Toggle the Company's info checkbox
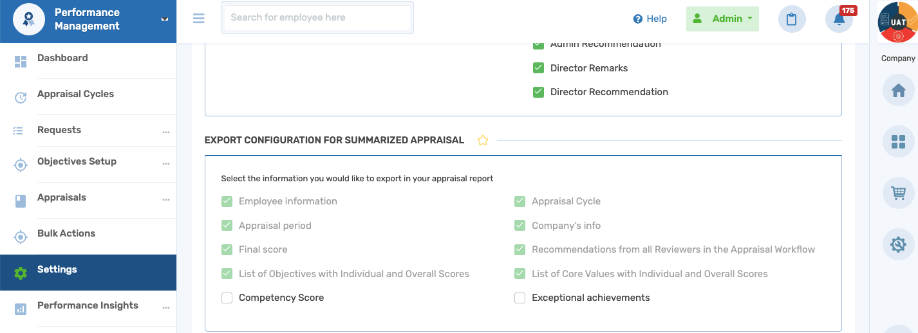The width and height of the screenshot is (918, 333). [520, 226]
